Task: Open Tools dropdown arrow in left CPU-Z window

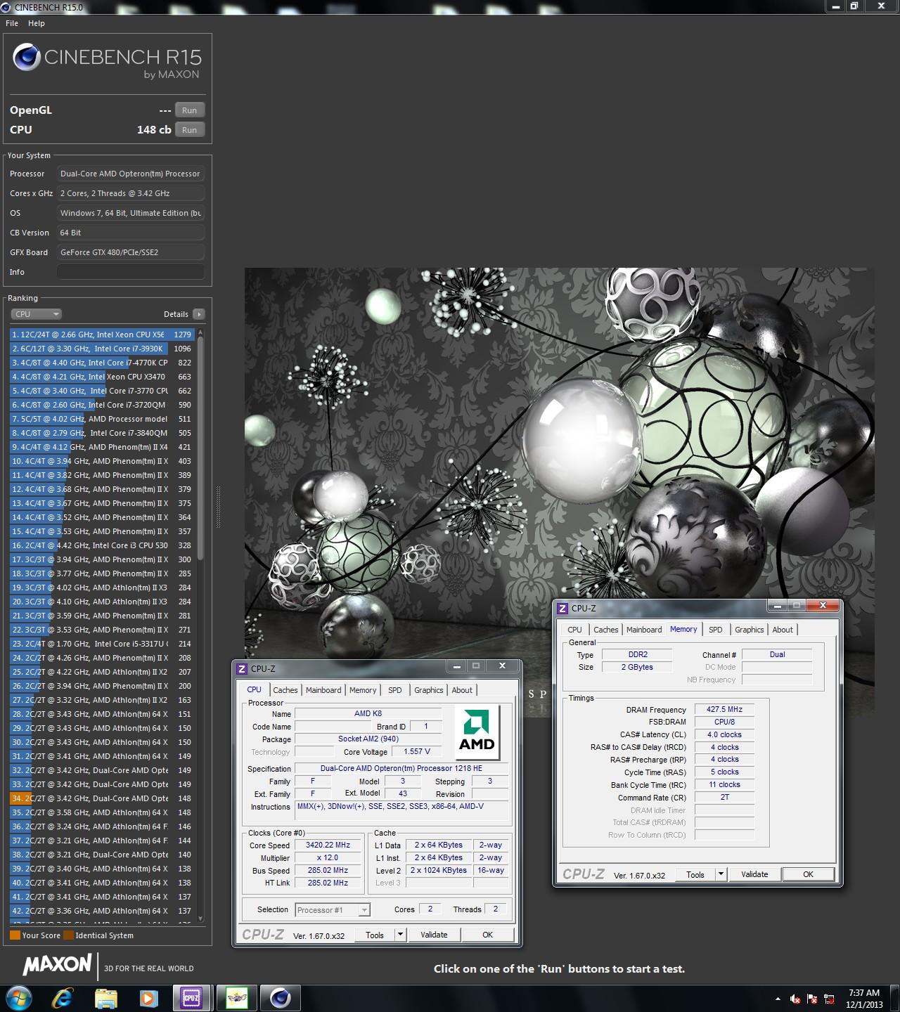Action: [401, 935]
